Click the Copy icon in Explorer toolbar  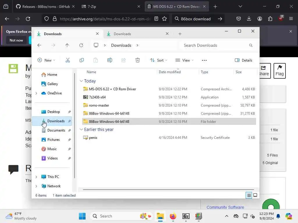pos(82,60)
